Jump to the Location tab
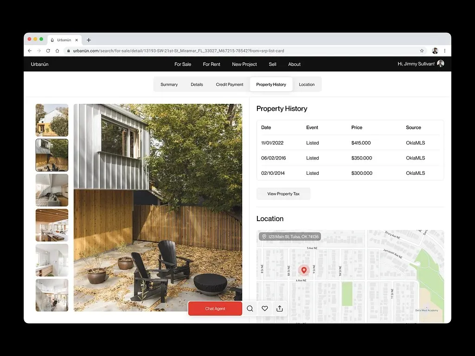Image resolution: width=475 pixels, height=356 pixels. (x=307, y=84)
